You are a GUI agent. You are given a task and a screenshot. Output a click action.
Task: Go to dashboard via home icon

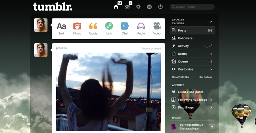pyautogui.click(x=116, y=7)
